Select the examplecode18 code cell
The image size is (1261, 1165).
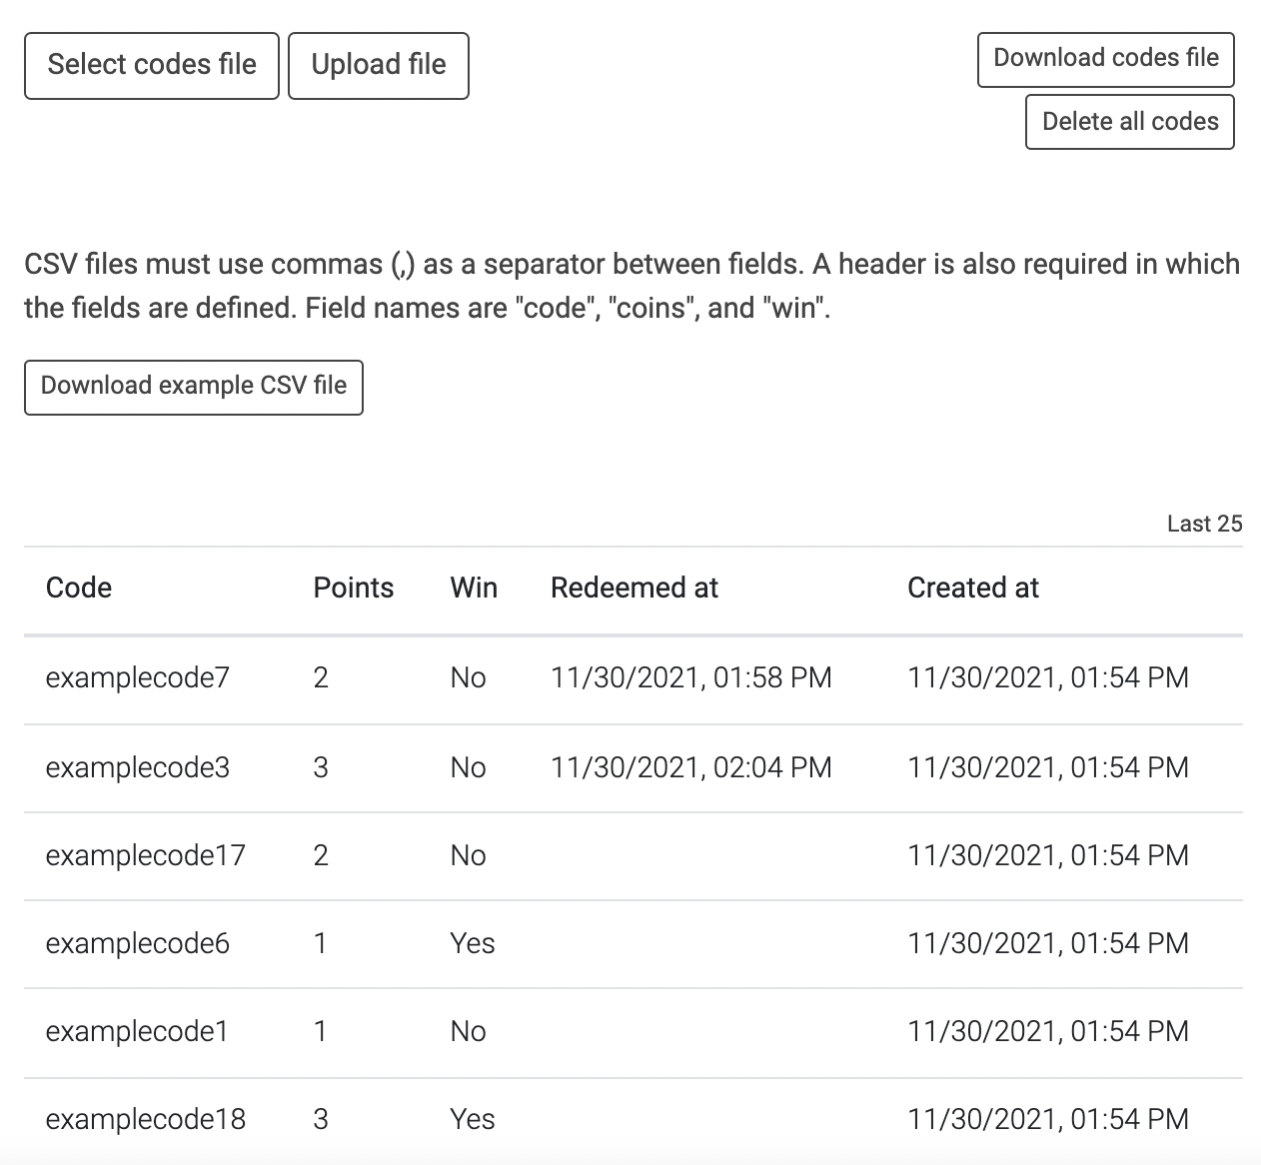[145, 1120]
